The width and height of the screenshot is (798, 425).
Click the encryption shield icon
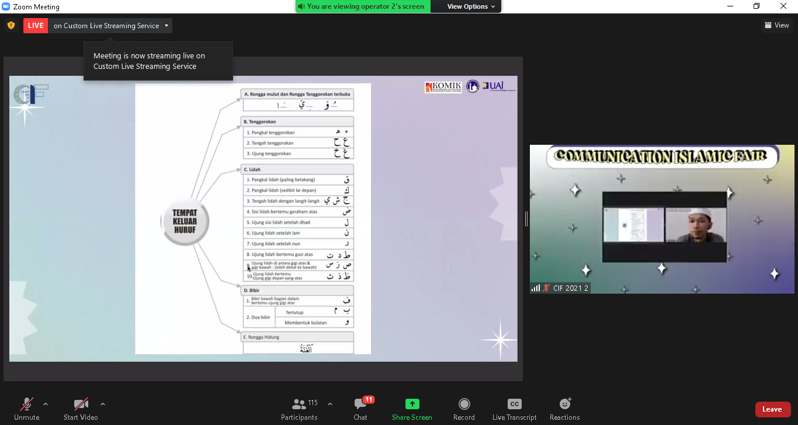click(11, 26)
